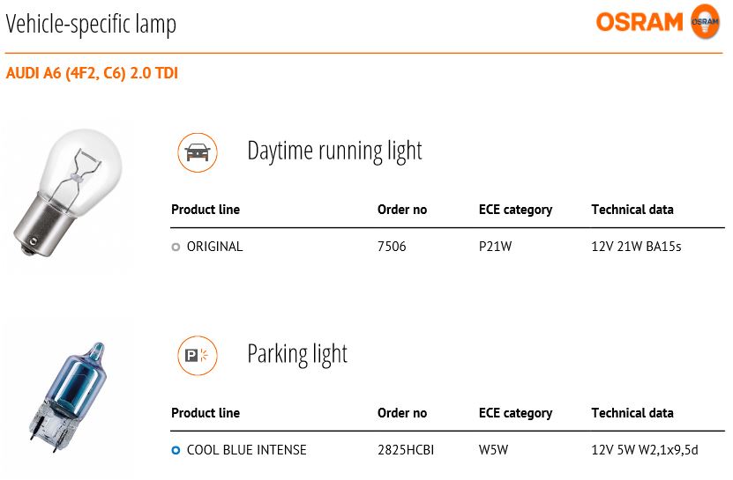The width and height of the screenshot is (733, 480).
Task: Click the Daytime running light car icon
Action: tap(198, 152)
